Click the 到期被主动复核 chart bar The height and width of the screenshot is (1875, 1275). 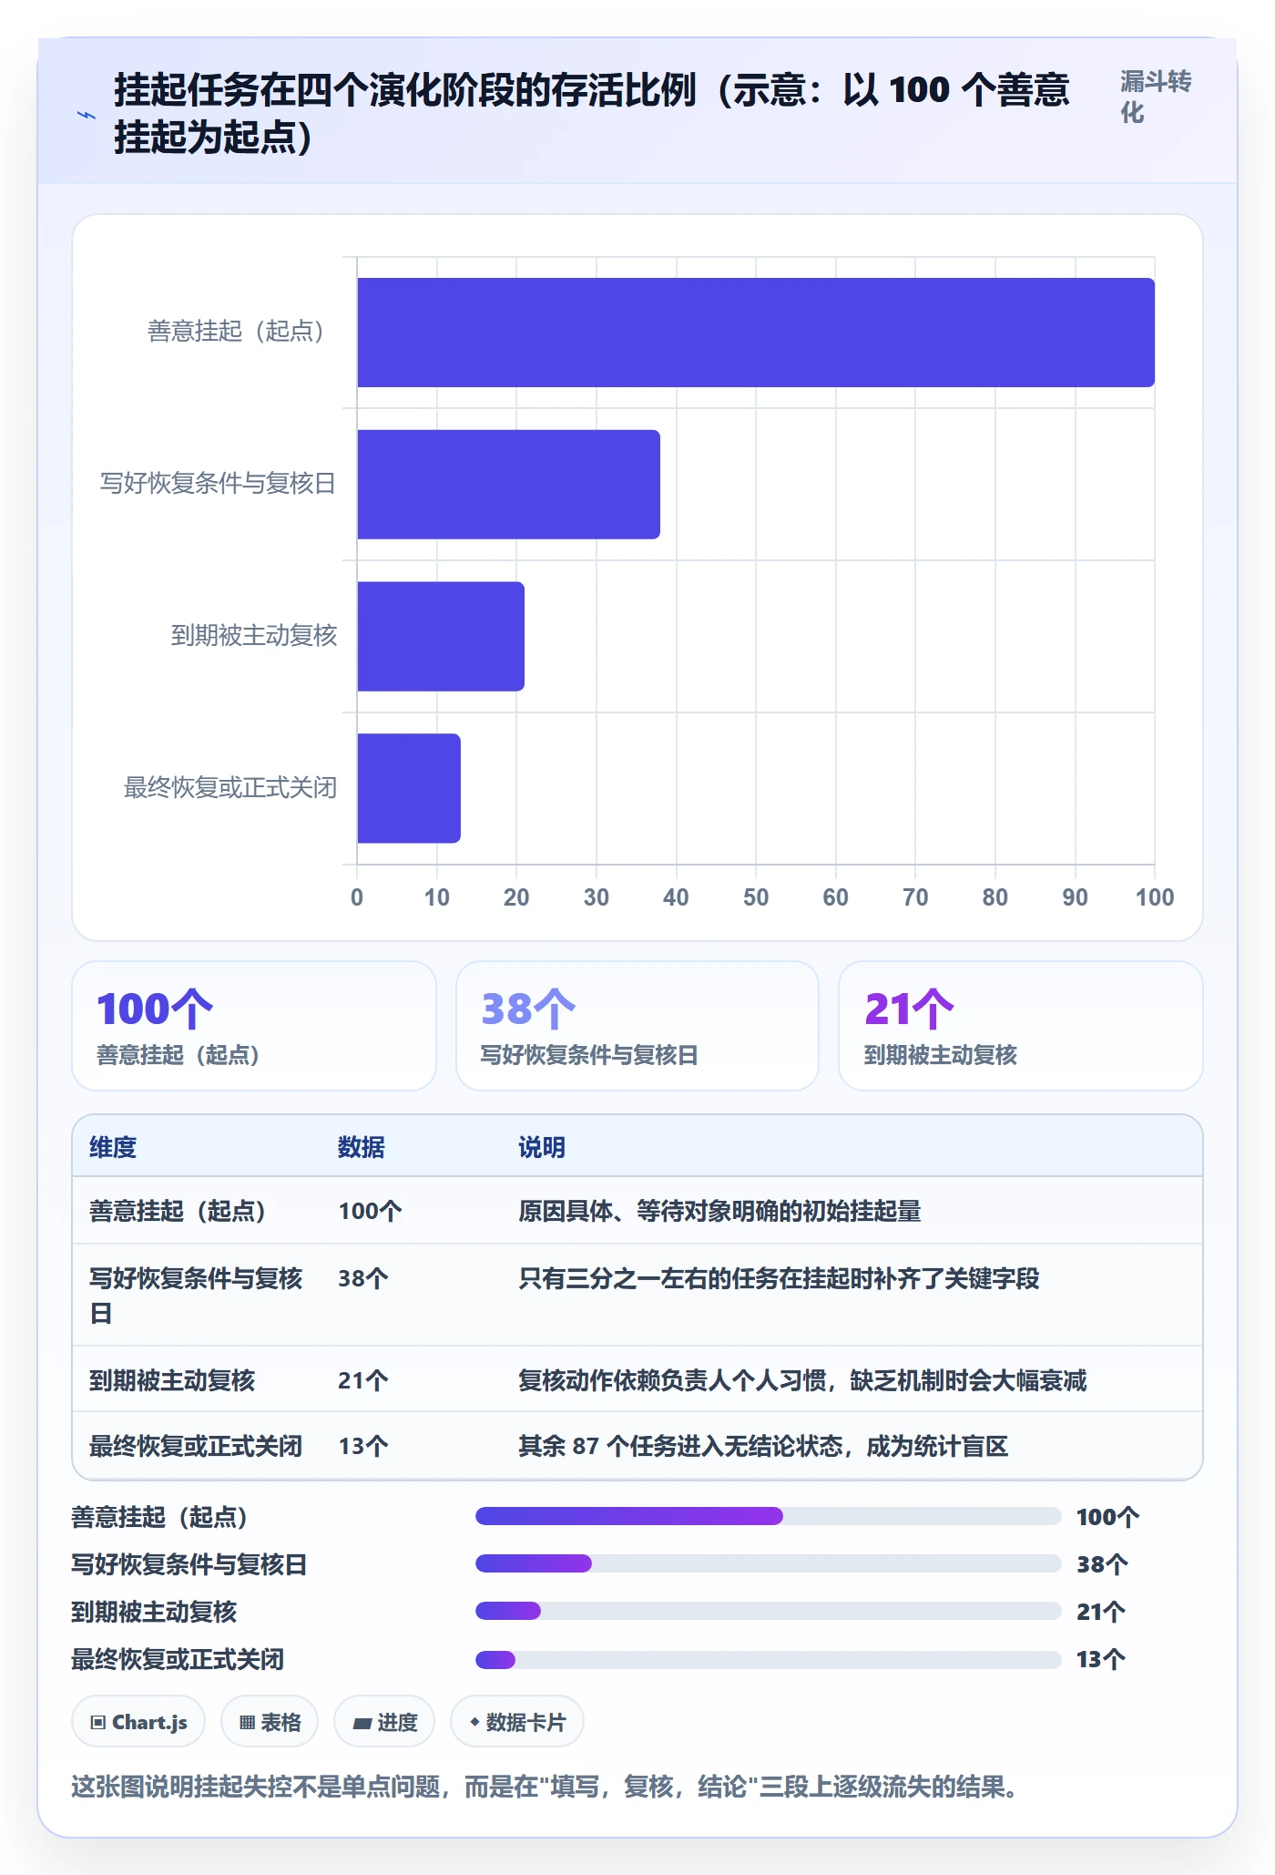(441, 636)
